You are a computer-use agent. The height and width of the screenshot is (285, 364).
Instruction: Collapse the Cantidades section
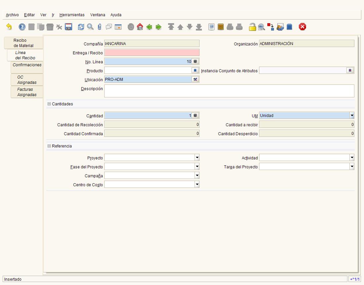pos(49,104)
